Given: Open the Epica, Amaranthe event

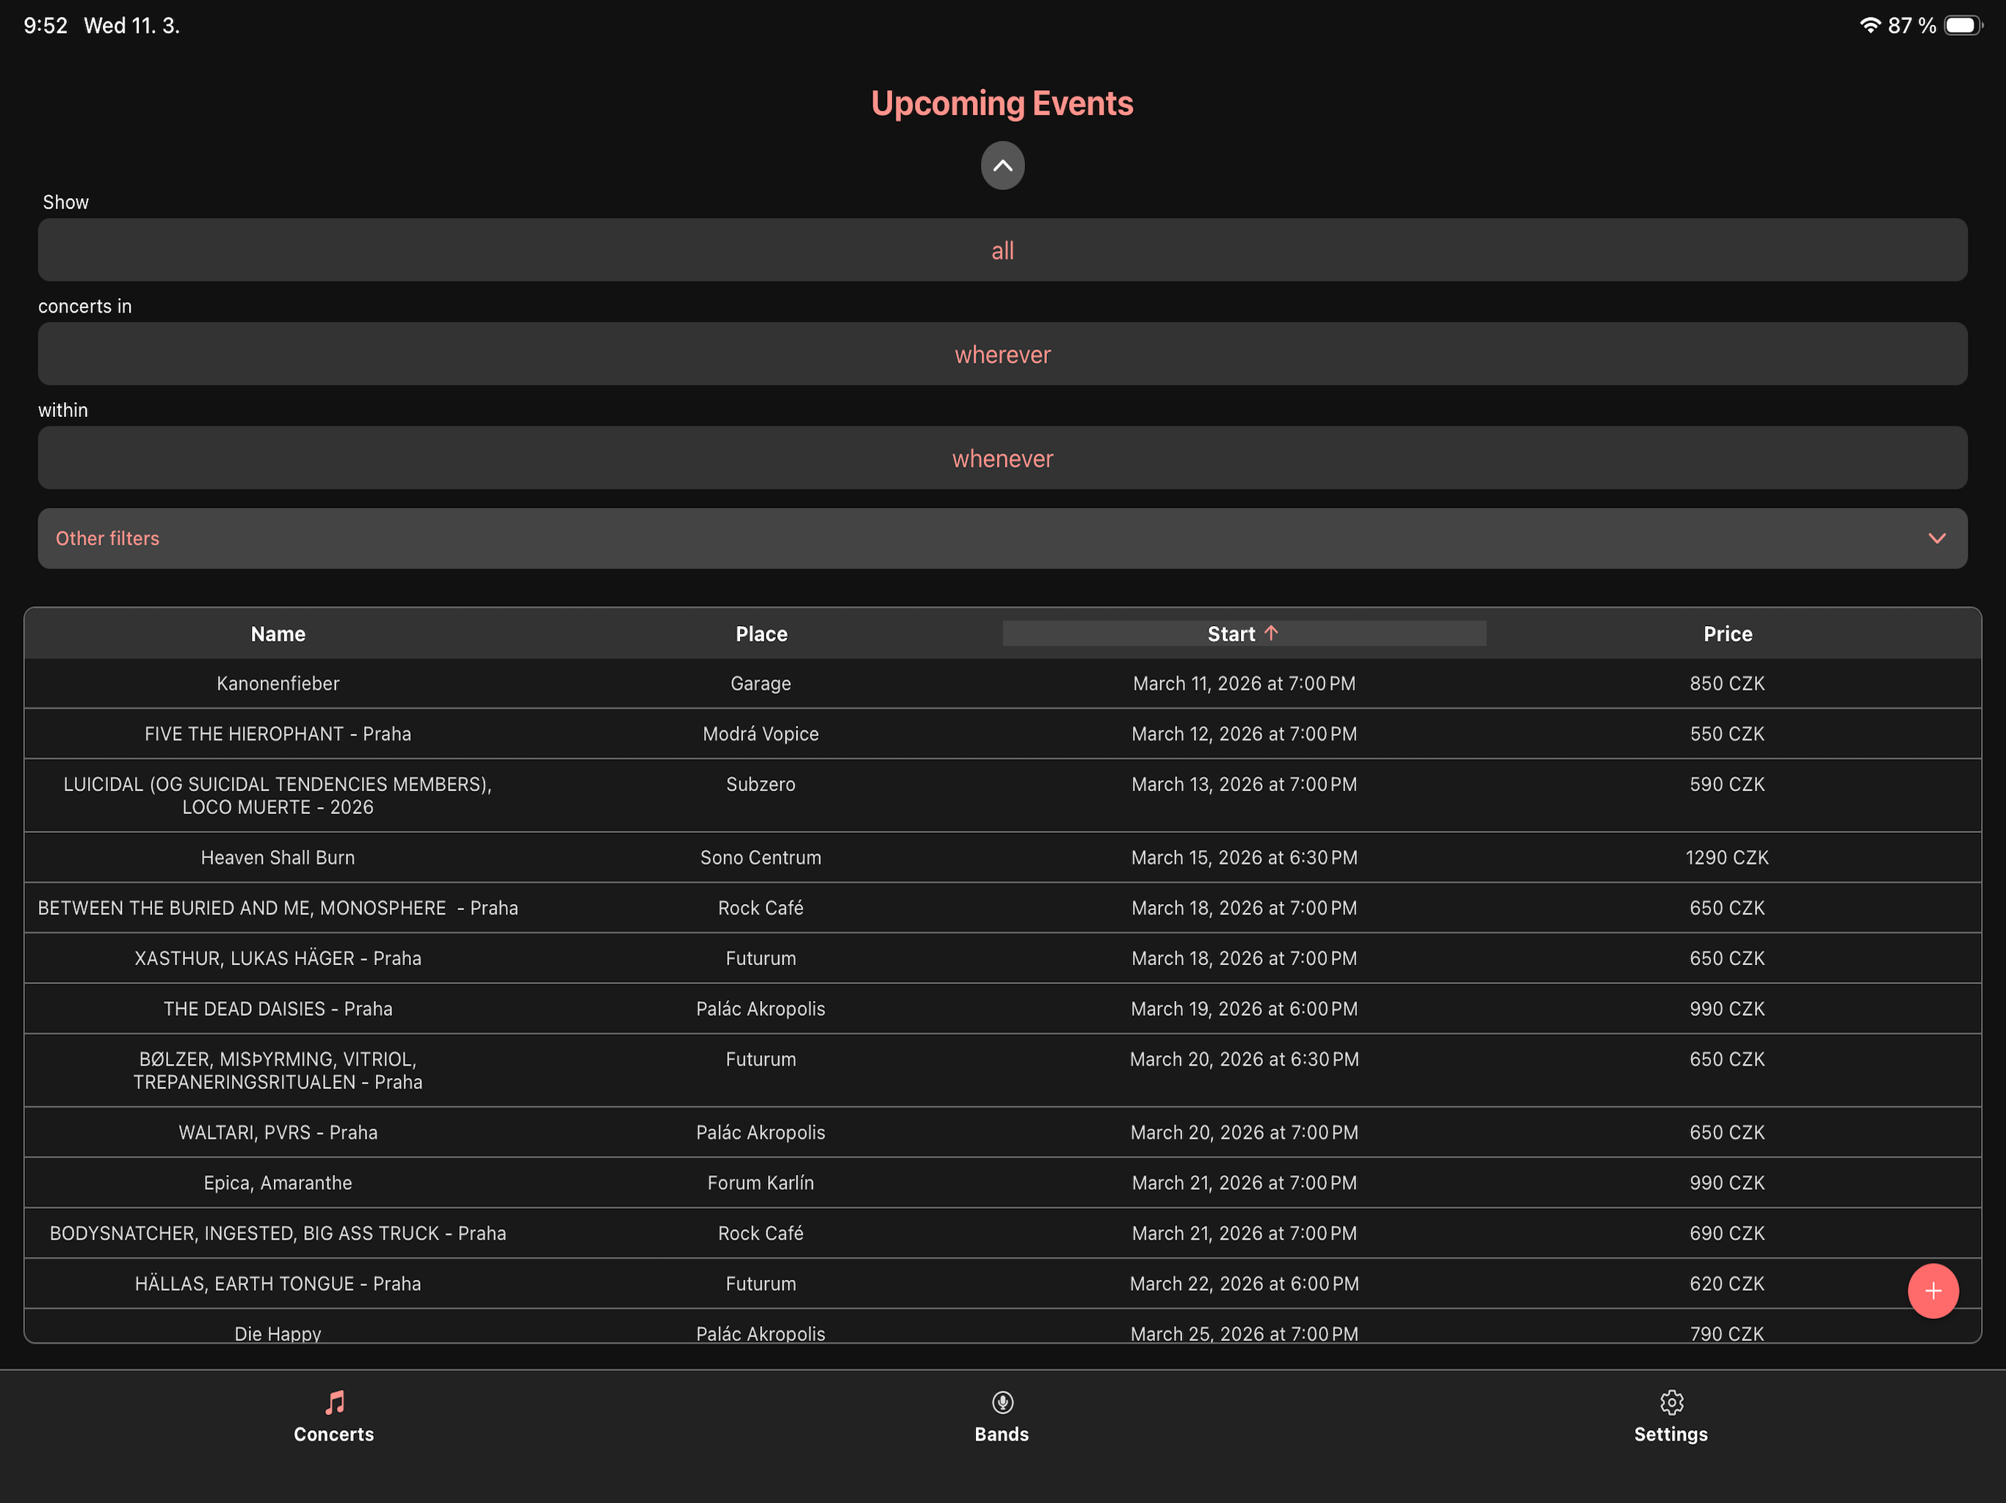Looking at the screenshot, I should click(1002, 1183).
